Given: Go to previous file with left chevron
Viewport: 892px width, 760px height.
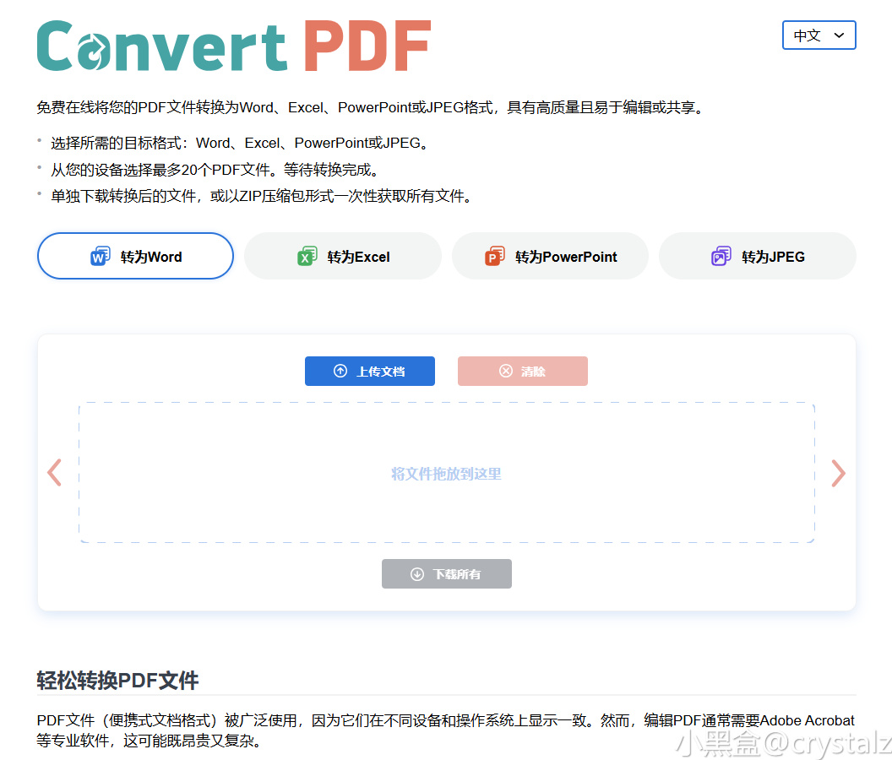Looking at the screenshot, I should [x=55, y=473].
